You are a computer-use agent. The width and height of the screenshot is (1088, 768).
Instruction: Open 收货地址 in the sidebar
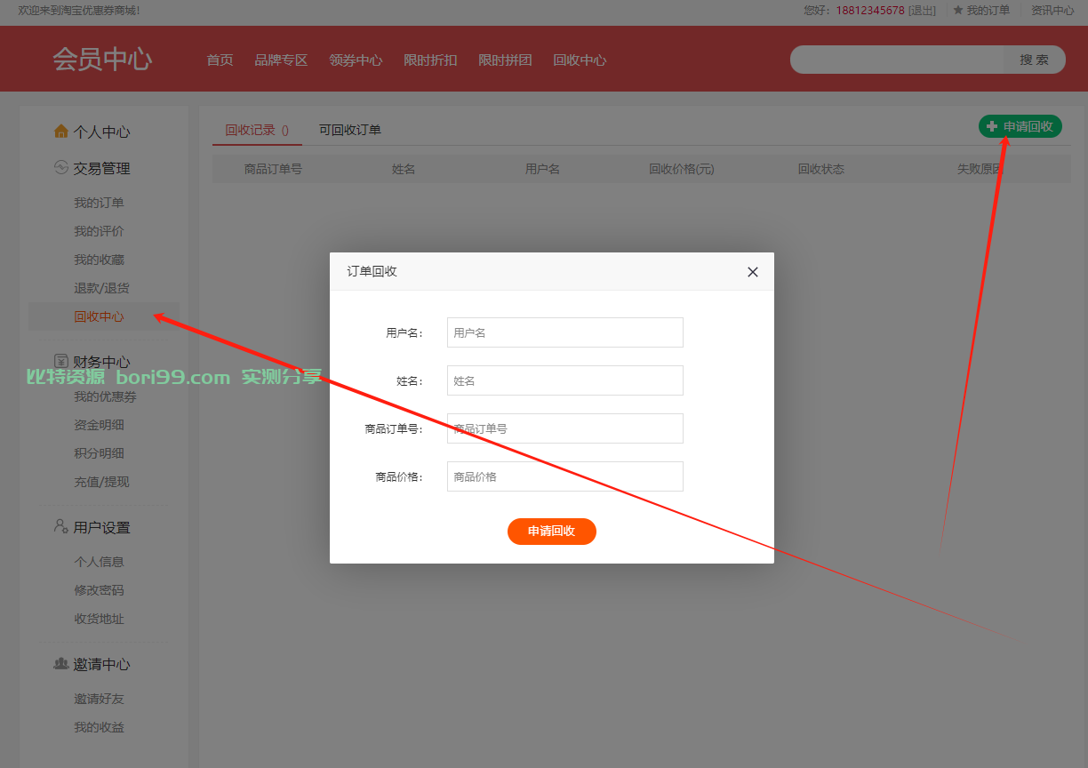(99, 619)
